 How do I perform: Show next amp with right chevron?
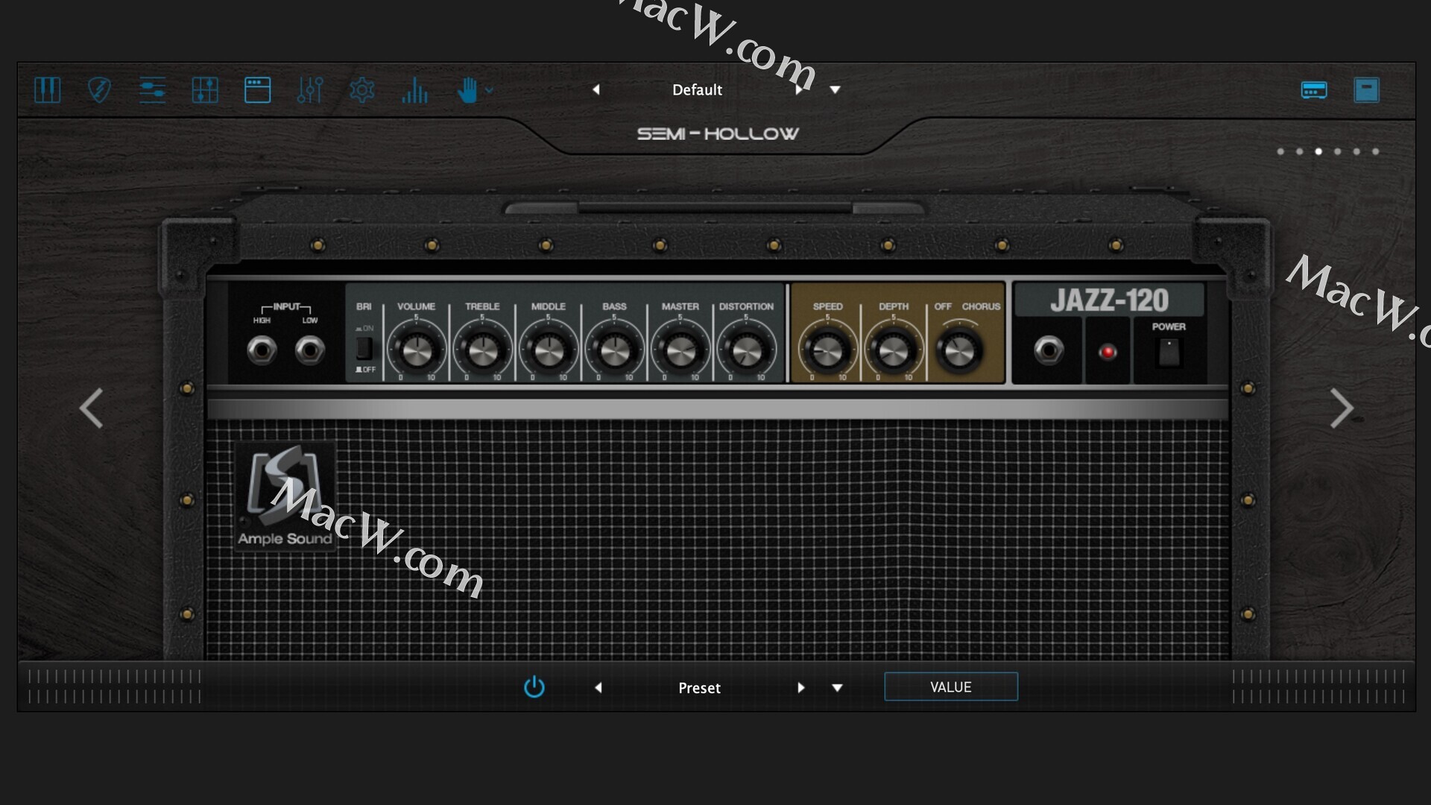coord(1342,408)
